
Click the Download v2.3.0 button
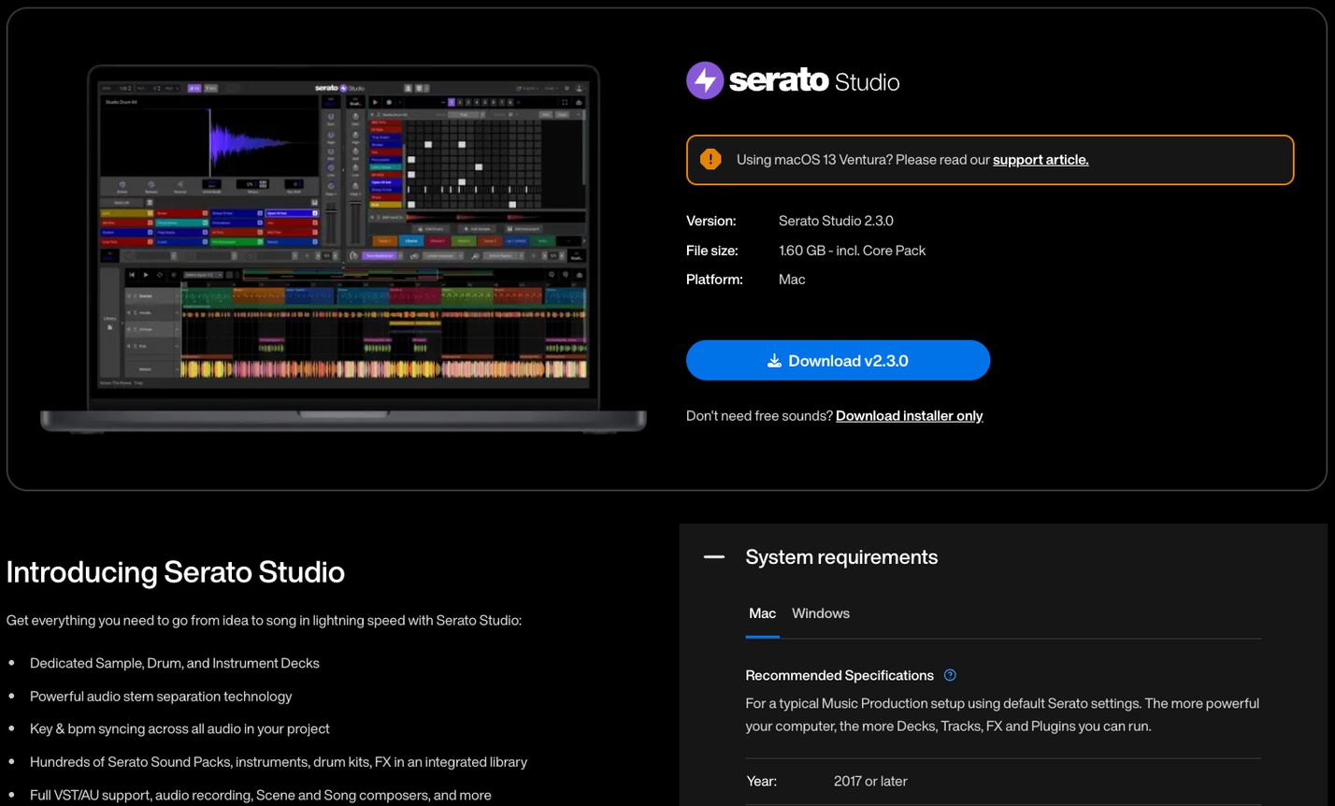tap(838, 360)
